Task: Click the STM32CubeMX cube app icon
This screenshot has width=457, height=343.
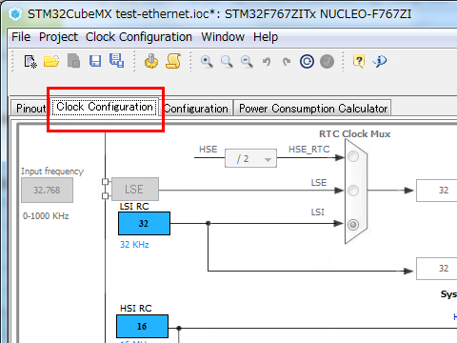Action: click(15, 14)
